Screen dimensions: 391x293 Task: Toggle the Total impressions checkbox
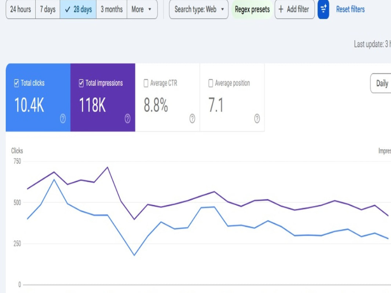(x=81, y=83)
